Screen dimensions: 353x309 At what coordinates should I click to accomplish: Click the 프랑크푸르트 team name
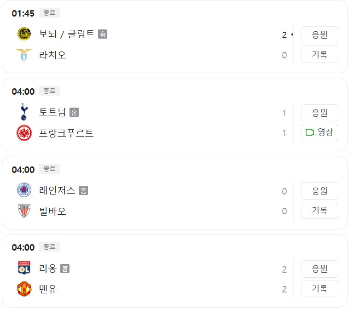66,133
